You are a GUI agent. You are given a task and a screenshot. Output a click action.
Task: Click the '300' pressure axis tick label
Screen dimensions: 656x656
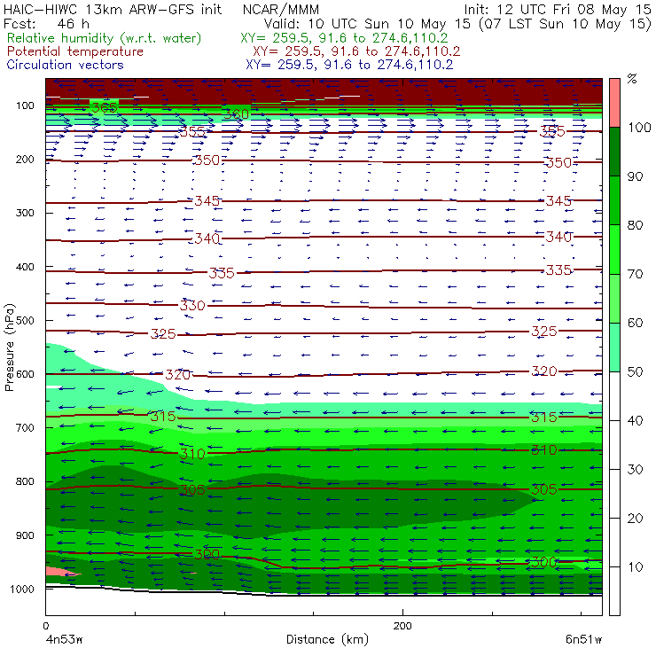pos(25,213)
